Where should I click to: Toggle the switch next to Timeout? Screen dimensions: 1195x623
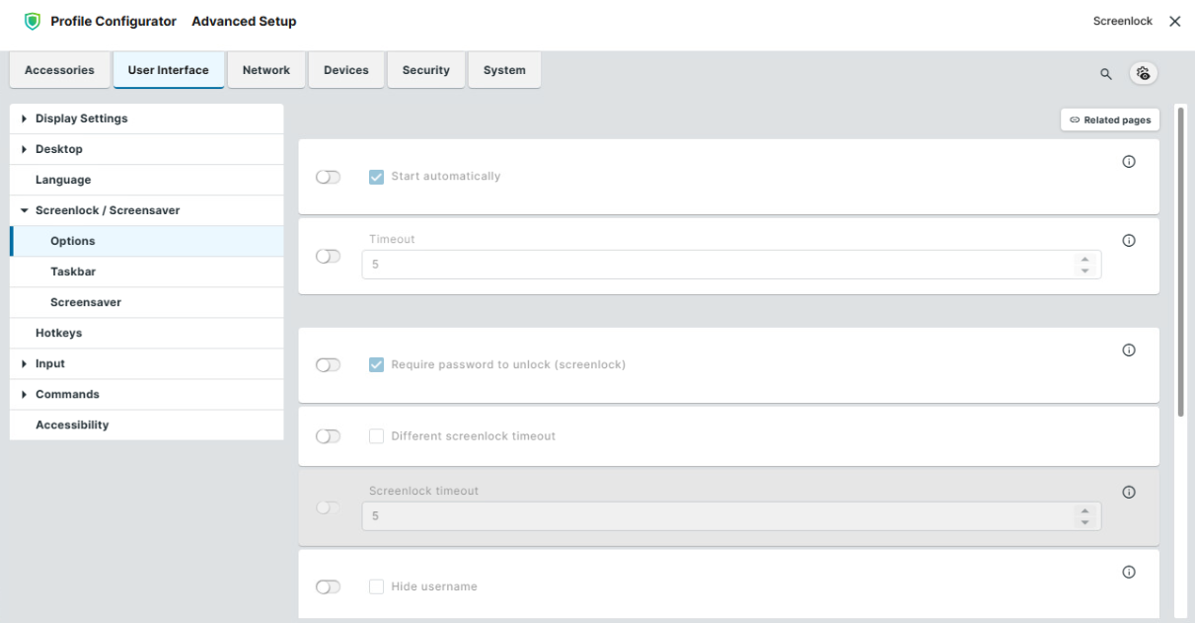click(x=328, y=257)
